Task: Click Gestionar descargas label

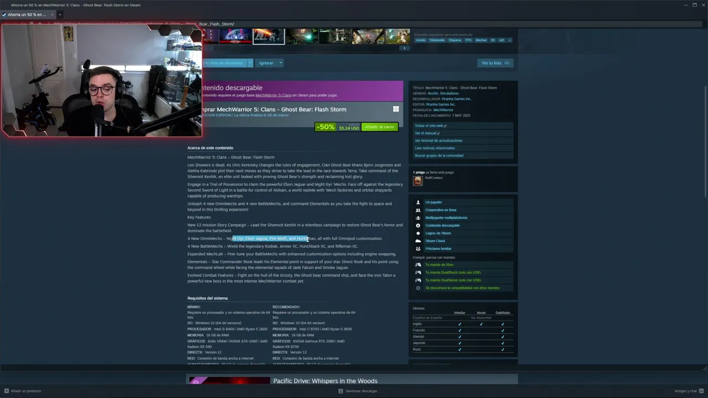Action: tap(361, 391)
